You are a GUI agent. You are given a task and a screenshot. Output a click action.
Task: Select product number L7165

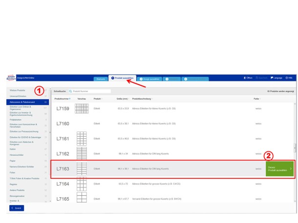pyautogui.click(x=63, y=199)
